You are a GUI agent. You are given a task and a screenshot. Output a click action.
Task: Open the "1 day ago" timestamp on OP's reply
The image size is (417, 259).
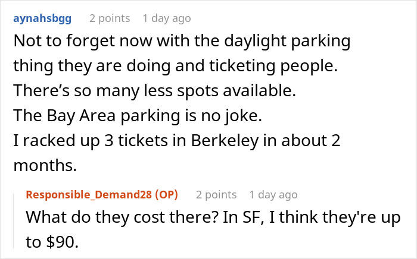(273, 194)
